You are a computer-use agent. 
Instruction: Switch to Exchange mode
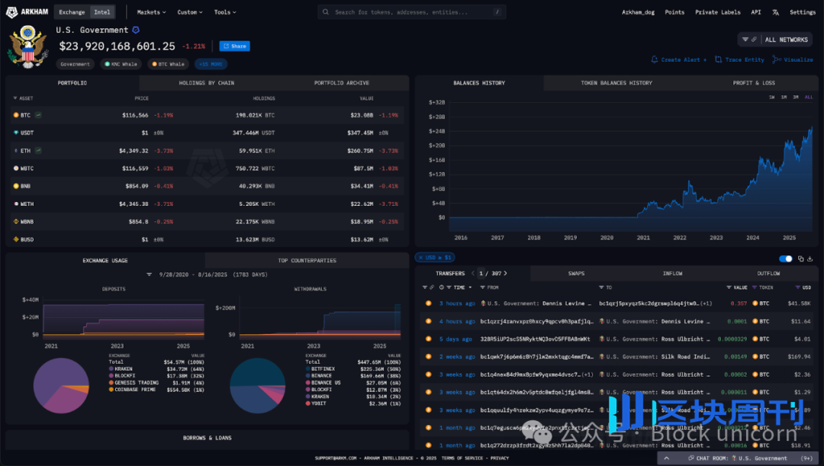point(72,12)
